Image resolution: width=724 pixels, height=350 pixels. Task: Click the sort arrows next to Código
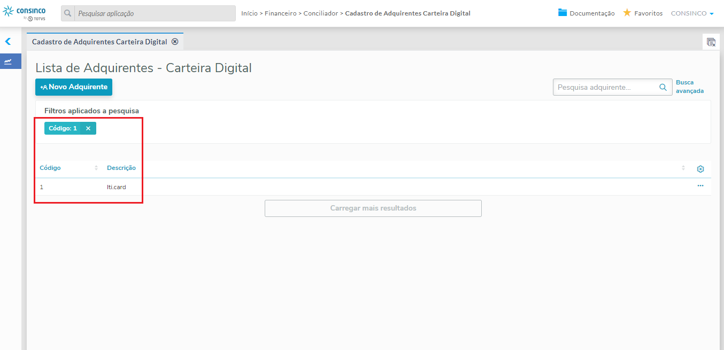[x=96, y=168]
